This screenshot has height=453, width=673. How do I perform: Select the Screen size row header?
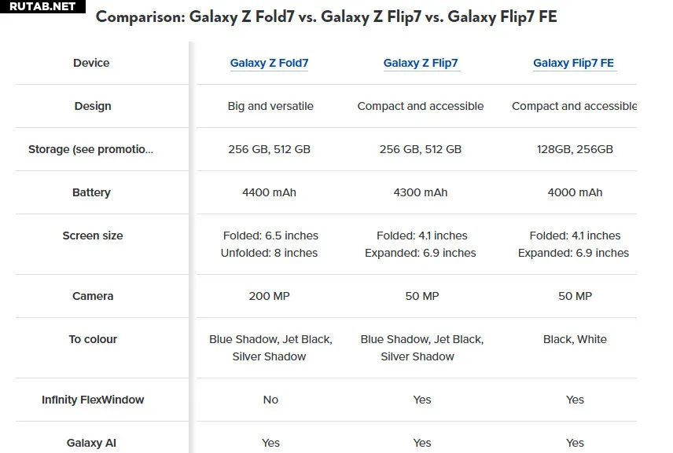pos(93,236)
